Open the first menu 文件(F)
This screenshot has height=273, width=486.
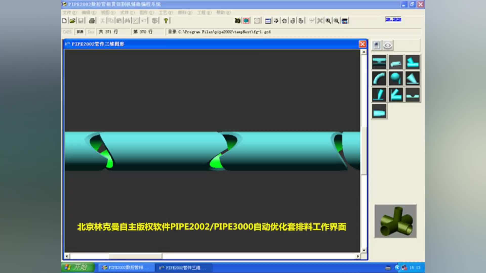70,12
